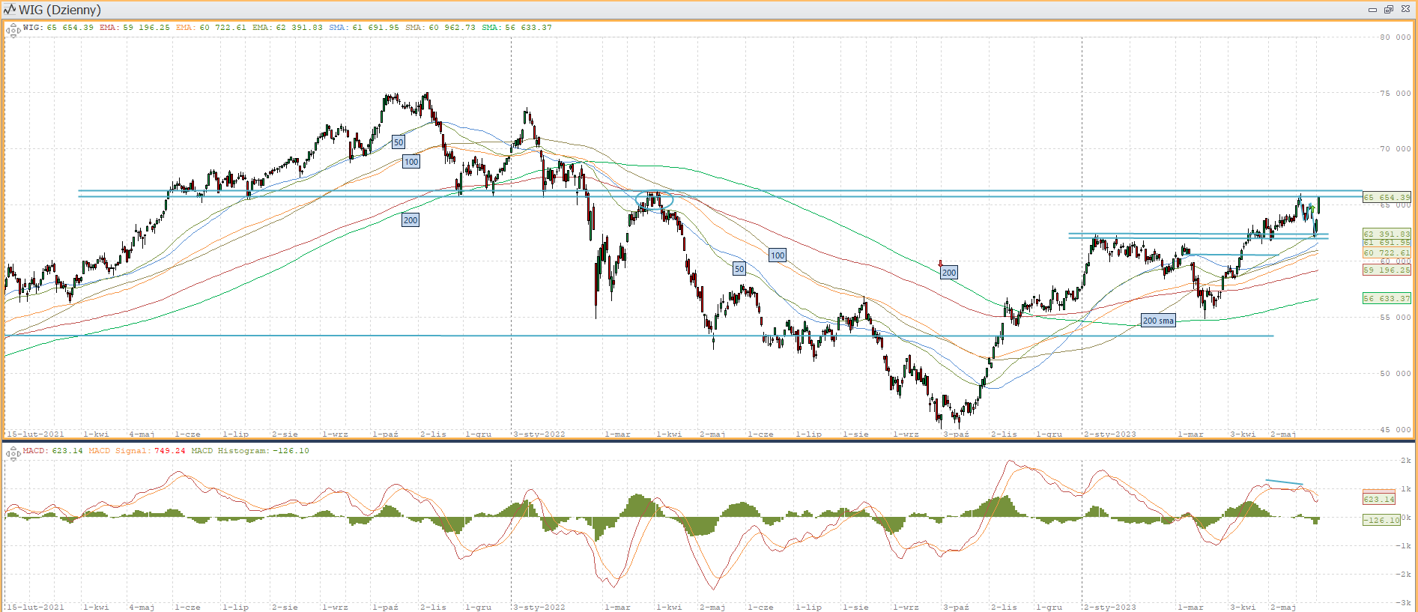The image size is (1418, 612).
Task: Select the MACD Histogram legend label
Action: [x=250, y=451]
